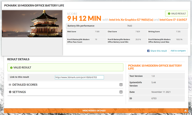
Task: Click the Test Version label
Action: click(136, 76)
